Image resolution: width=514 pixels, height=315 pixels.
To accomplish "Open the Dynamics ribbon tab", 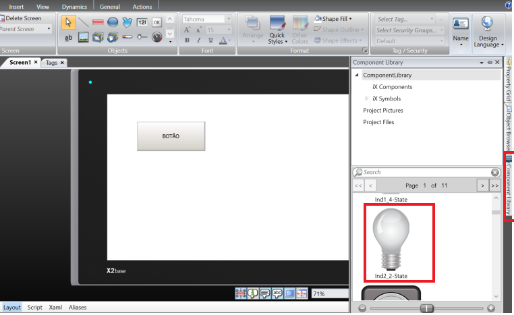I will (74, 6).
